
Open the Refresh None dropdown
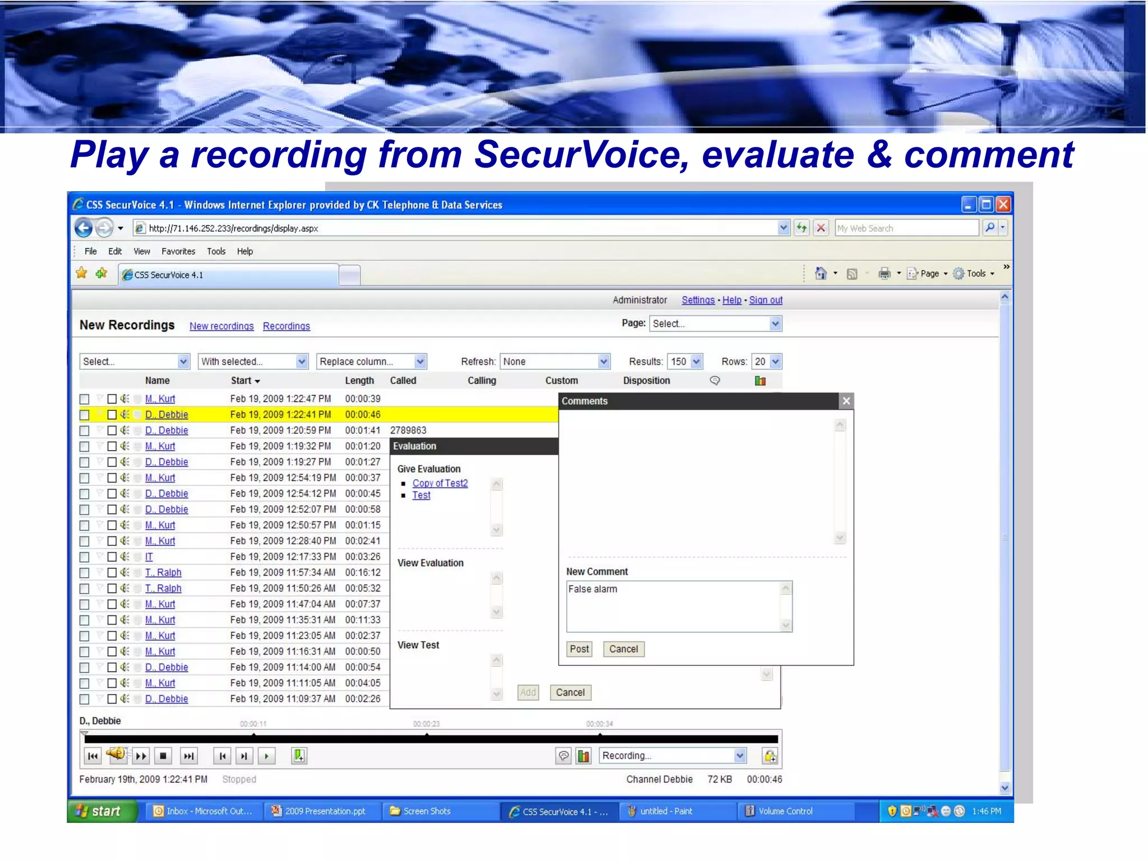[555, 362]
